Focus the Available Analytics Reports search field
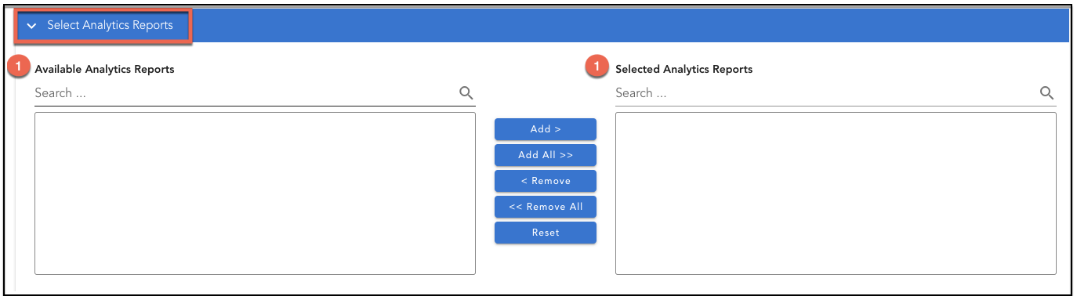 pos(243,93)
